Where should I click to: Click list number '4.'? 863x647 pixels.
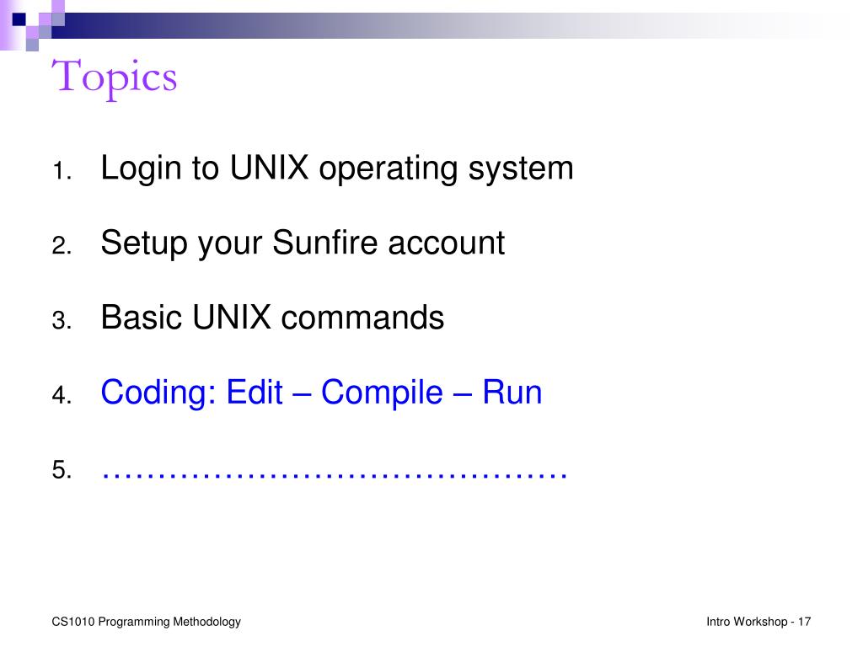point(62,395)
